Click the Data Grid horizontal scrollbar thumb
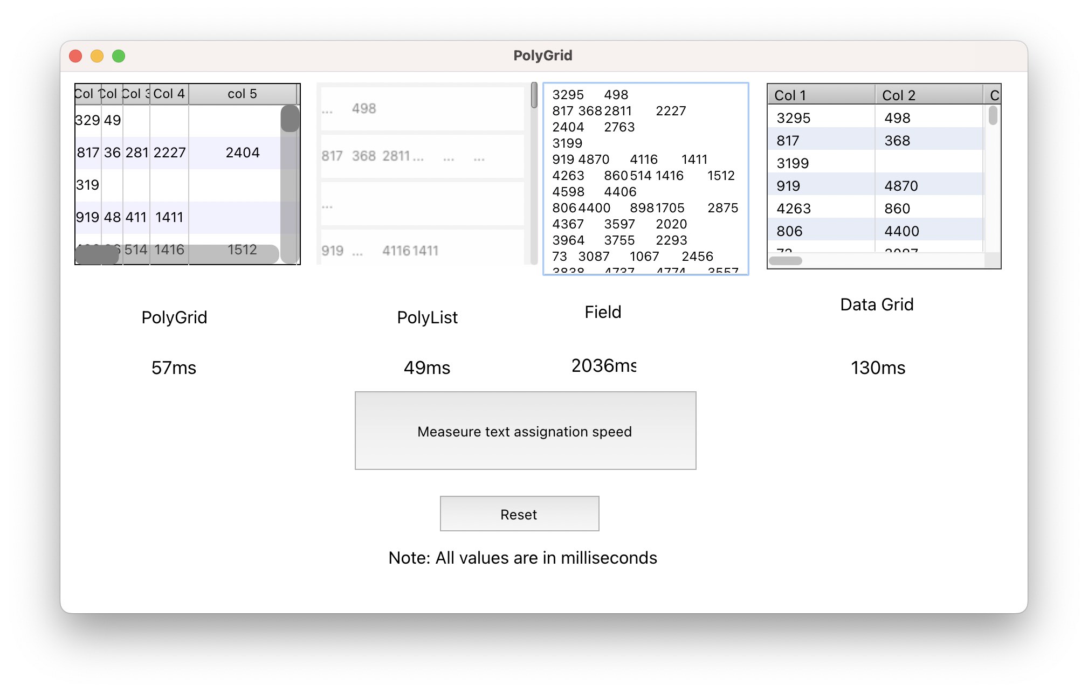 pos(785,261)
